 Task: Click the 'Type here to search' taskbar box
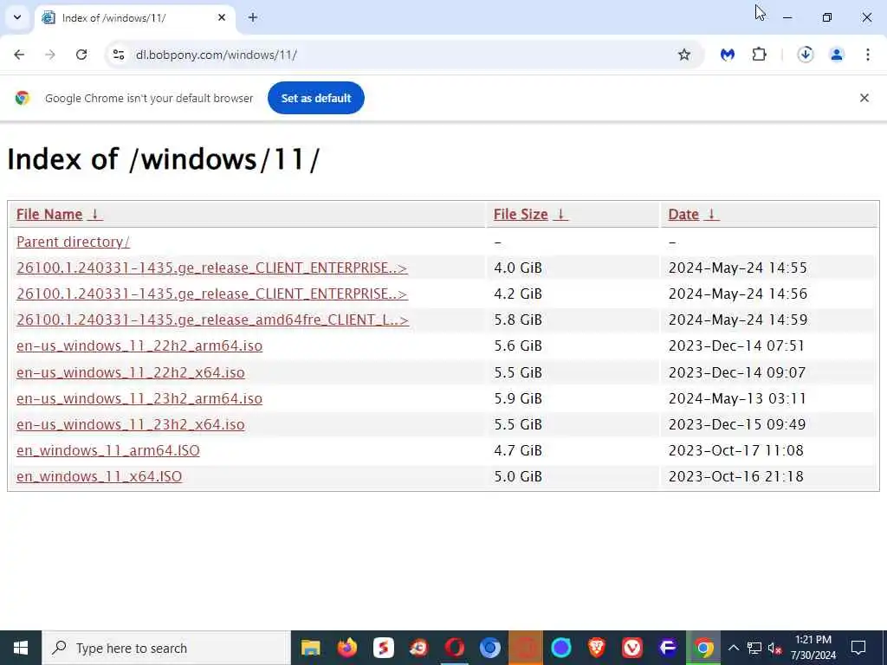click(166, 648)
